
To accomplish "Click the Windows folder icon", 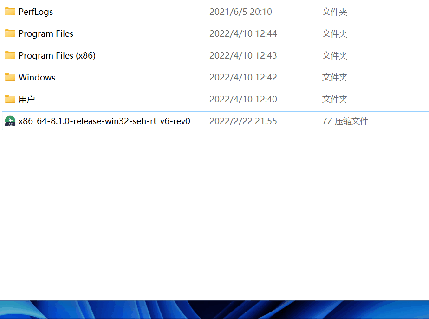I will click(x=10, y=77).
